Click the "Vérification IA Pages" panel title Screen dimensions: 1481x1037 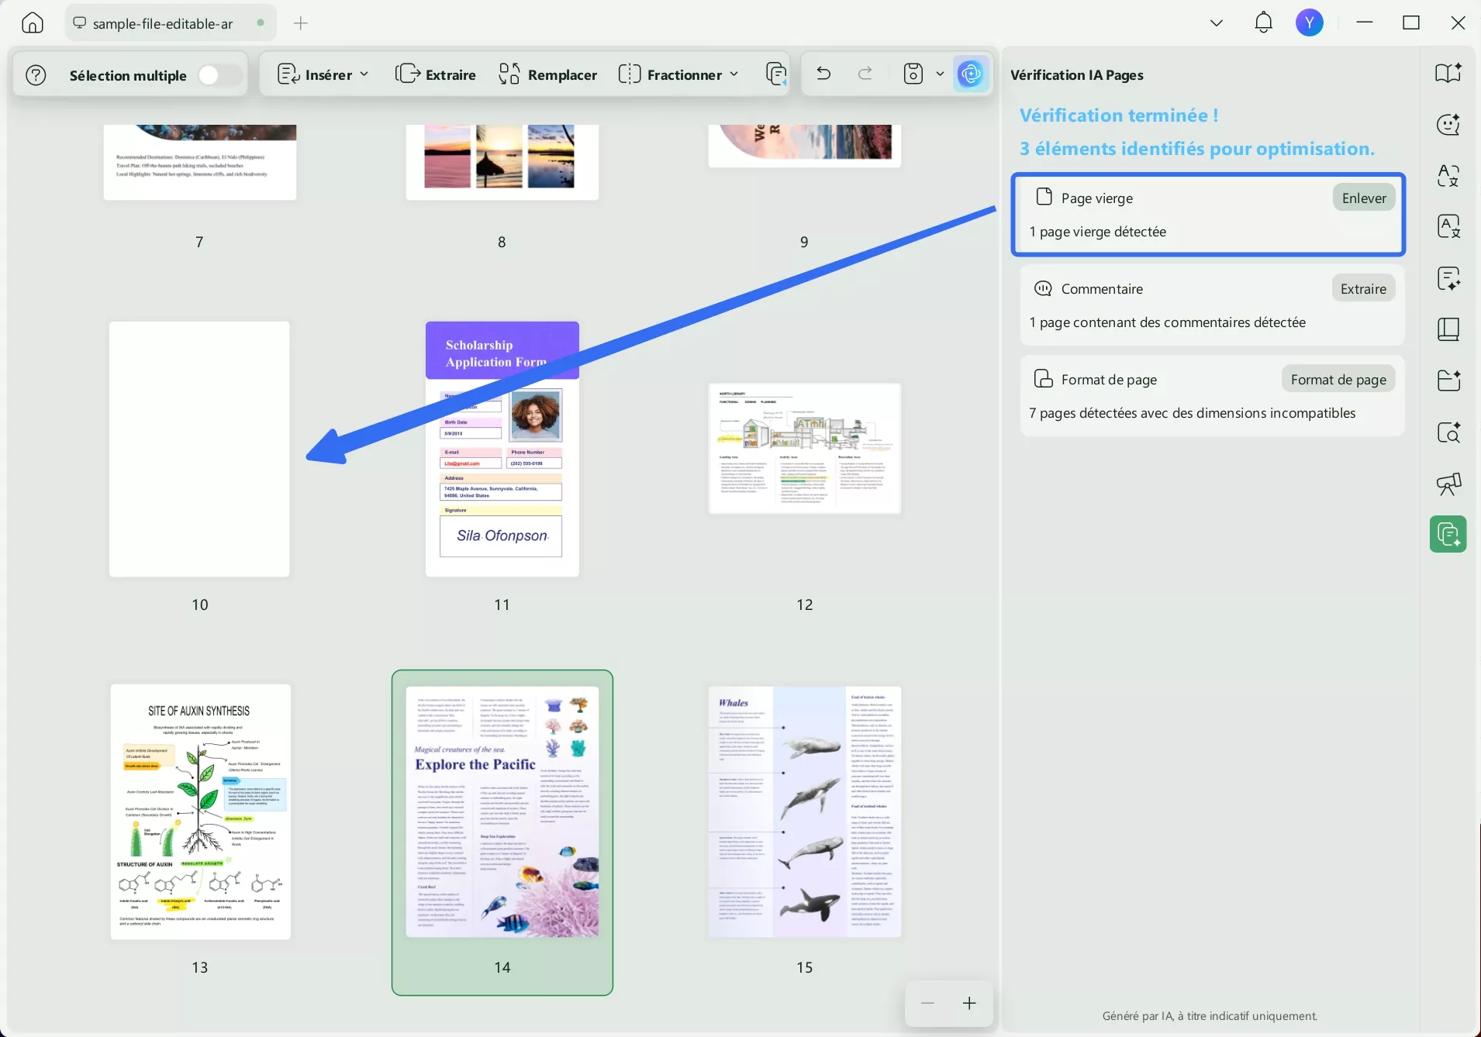coord(1077,75)
